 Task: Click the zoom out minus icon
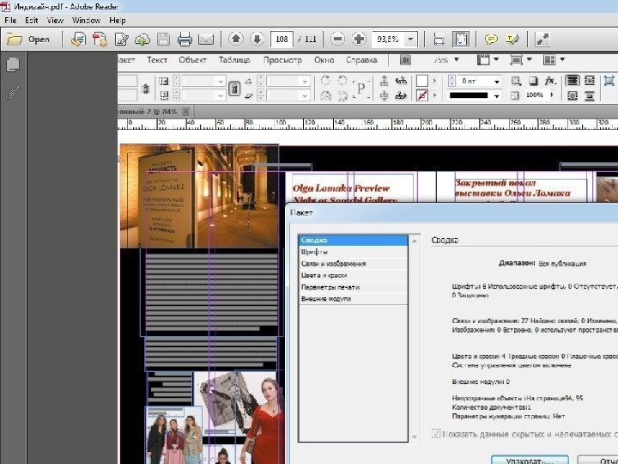tap(337, 40)
